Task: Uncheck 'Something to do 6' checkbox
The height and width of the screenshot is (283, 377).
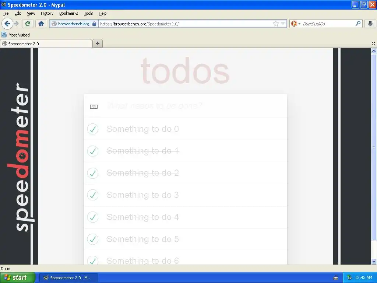Action: click(x=93, y=261)
